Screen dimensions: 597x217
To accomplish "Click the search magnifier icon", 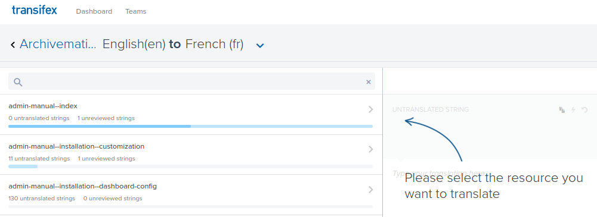I will (x=18, y=82).
